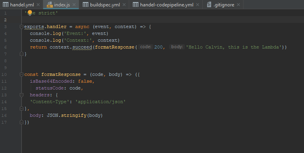This screenshot has width=304, height=153.
Task: Switch to the handel.yml tab
Action: 22,5
